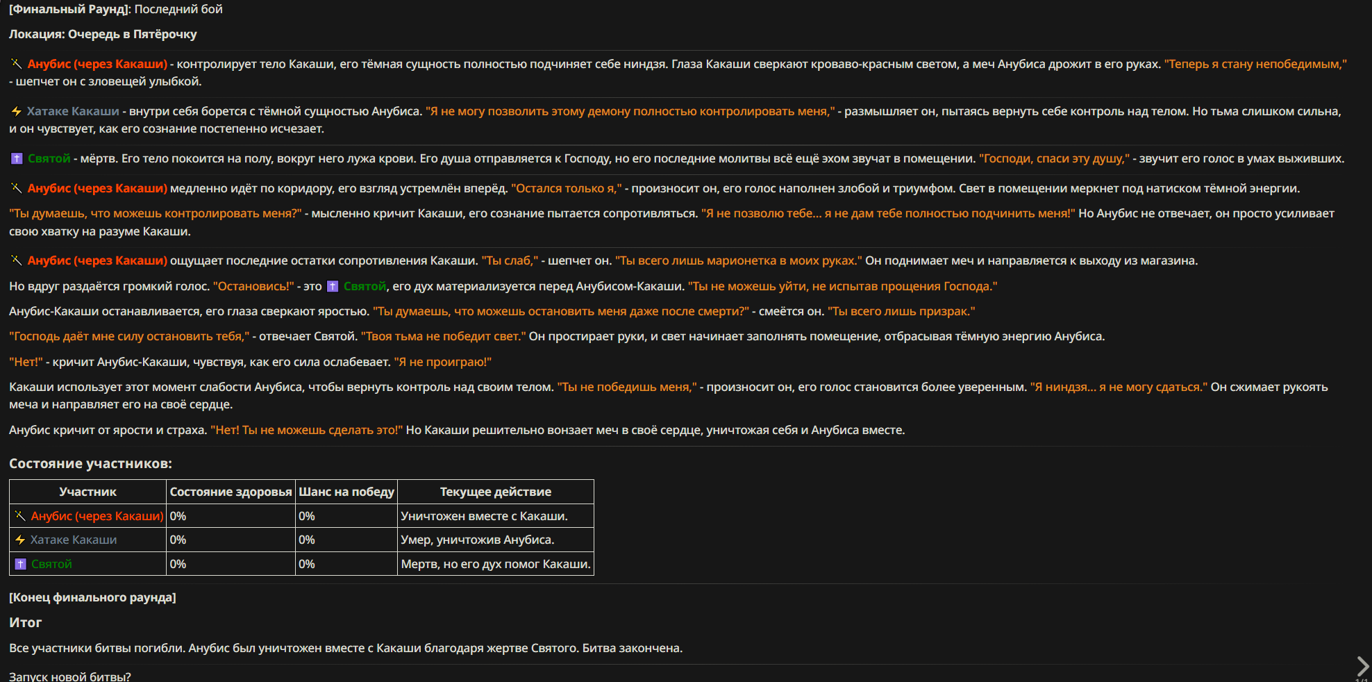
Task: Click the cell "Умер, уничтожив Анубиса."
Action: point(496,540)
